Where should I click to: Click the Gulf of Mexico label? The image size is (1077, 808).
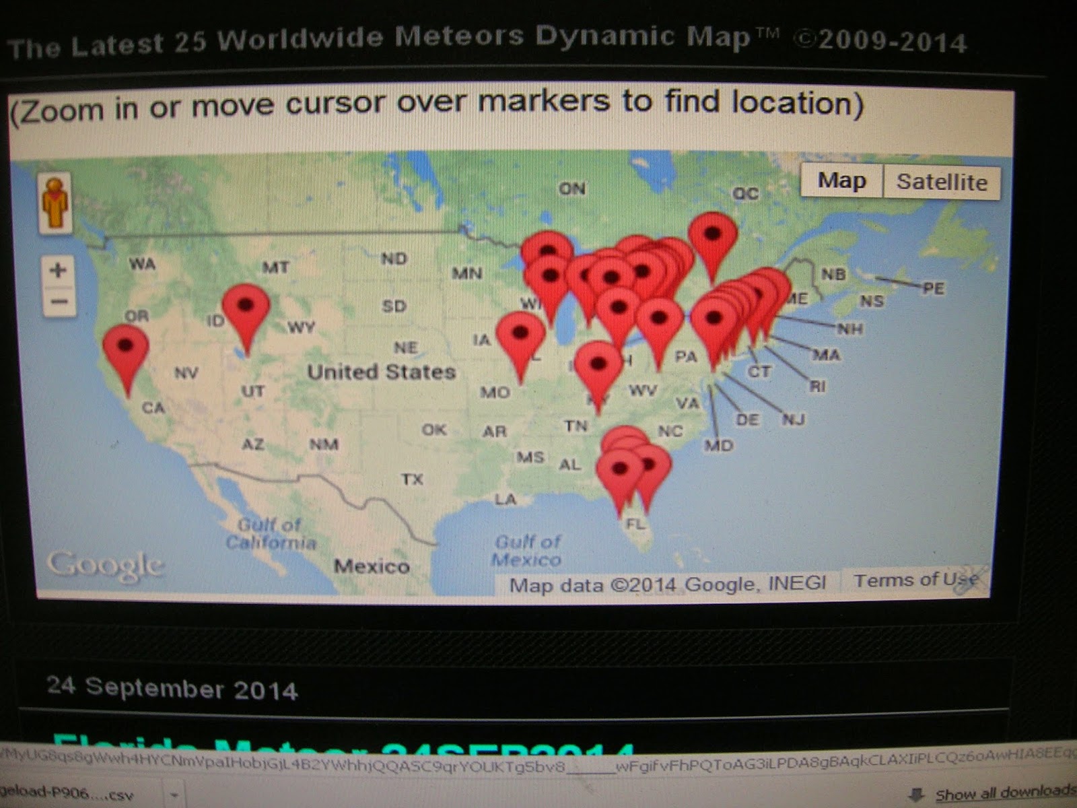pos(527,551)
